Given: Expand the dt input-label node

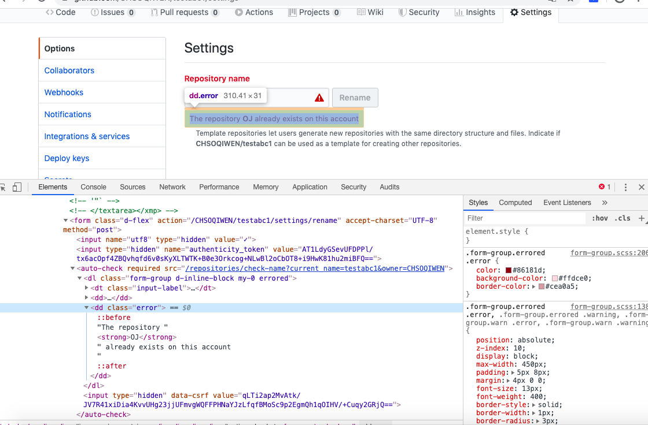Looking at the screenshot, I should coord(86,288).
